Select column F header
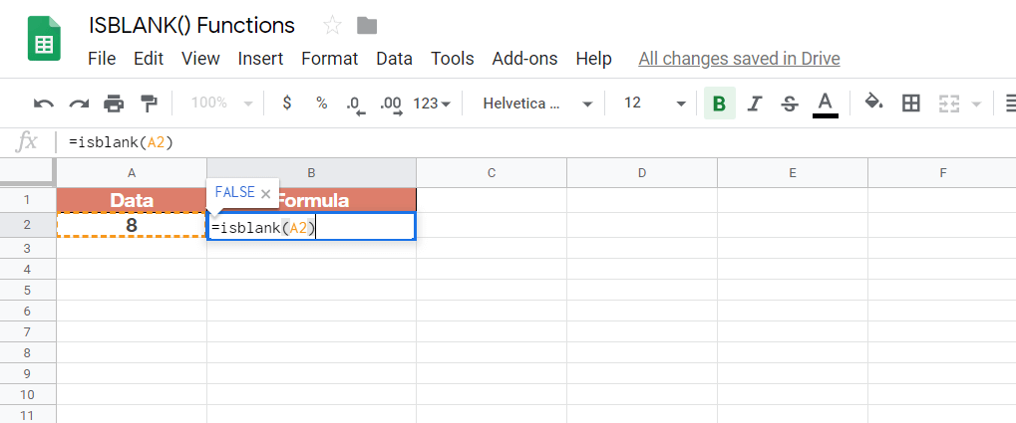Image resolution: width=1016 pixels, height=423 pixels. tap(942, 173)
